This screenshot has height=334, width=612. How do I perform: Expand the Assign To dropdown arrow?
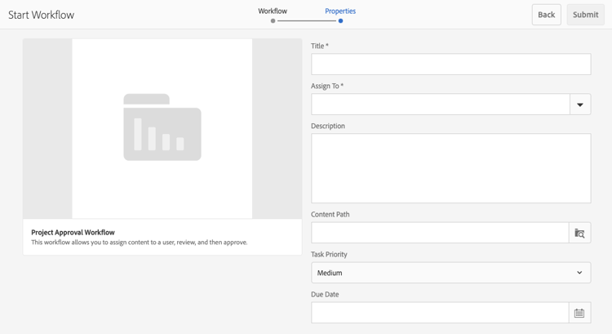coord(580,105)
